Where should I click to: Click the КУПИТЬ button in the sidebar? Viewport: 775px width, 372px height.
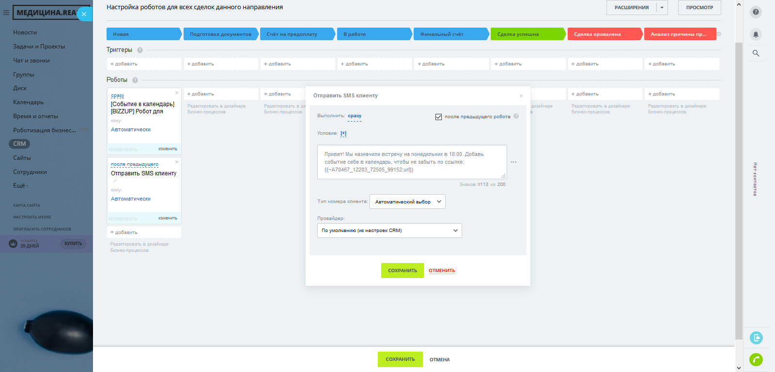(x=73, y=244)
